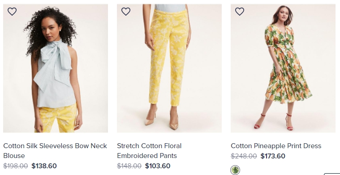This screenshot has height=175, width=340.
Task: Click the $173.60 sale price
Action: pos(273,156)
